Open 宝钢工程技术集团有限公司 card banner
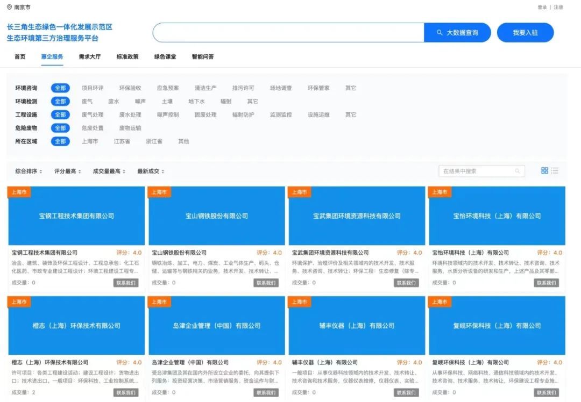 tap(76, 216)
